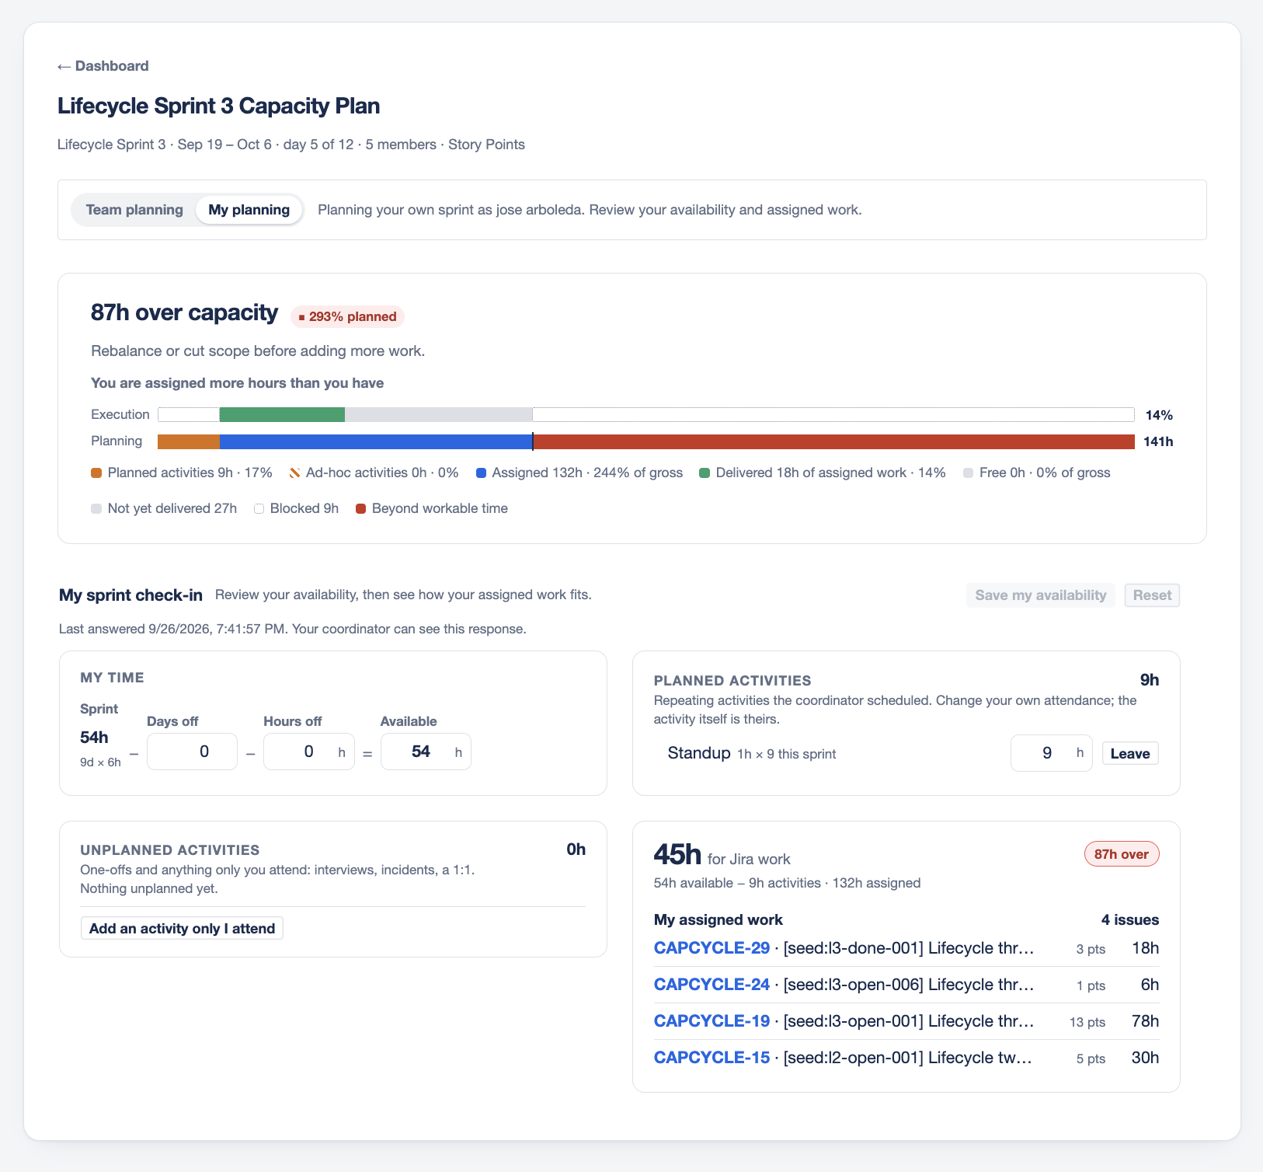The image size is (1263, 1172).
Task: Click the 87h over badge
Action: pyautogui.click(x=1122, y=854)
